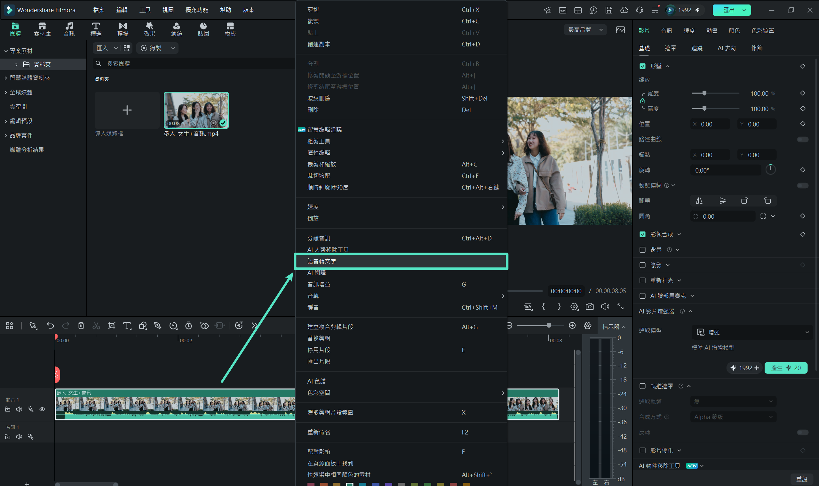Expand the 智慧媒體資料夾 tree item
The image size is (819, 486).
click(x=6, y=78)
